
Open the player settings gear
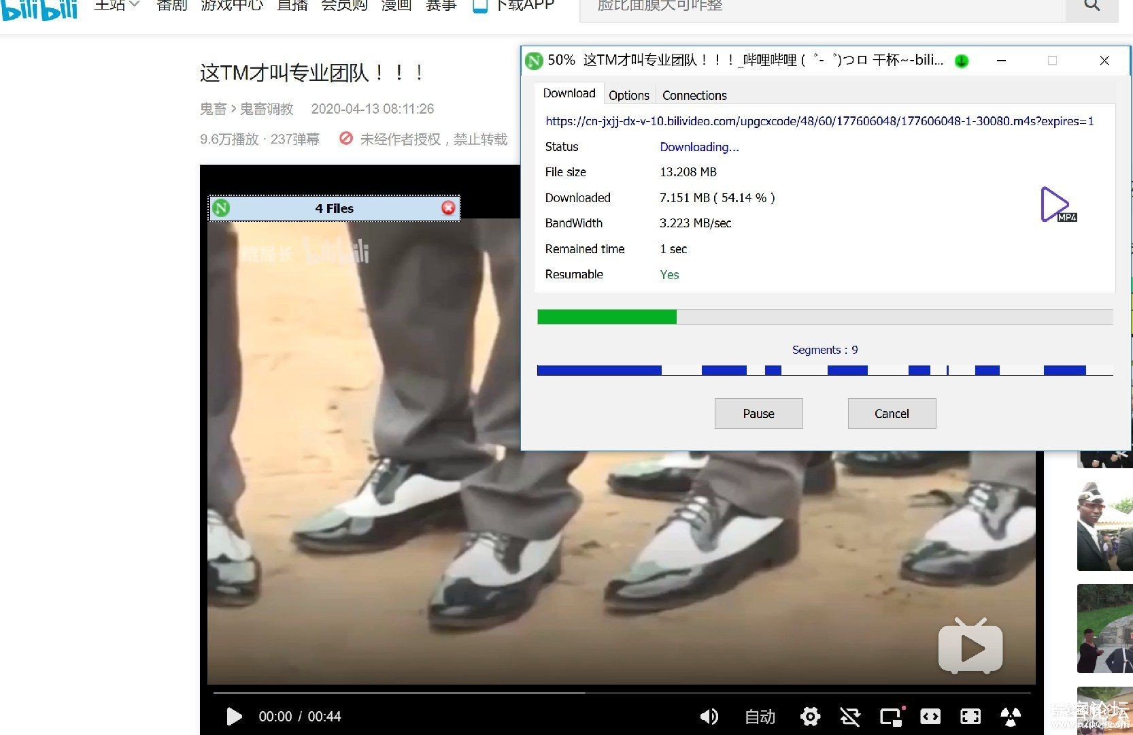coord(810,716)
